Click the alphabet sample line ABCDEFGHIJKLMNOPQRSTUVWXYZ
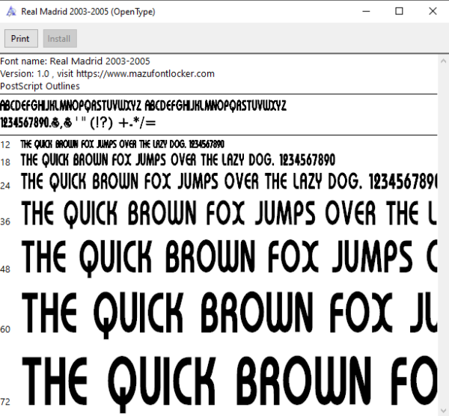The height and width of the screenshot is (416, 449). [143, 105]
